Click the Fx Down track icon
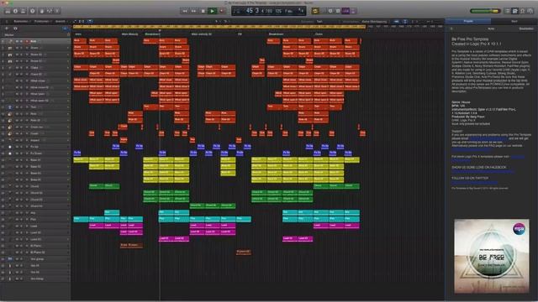Image resolution: width=538 pixels, height=302 pixels. tap(9, 154)
